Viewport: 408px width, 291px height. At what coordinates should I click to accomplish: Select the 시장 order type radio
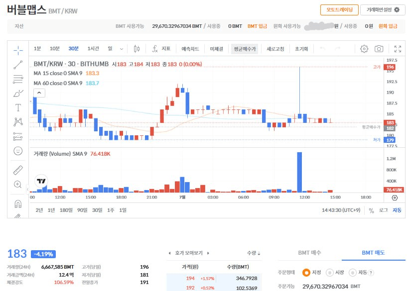point(329,273)
